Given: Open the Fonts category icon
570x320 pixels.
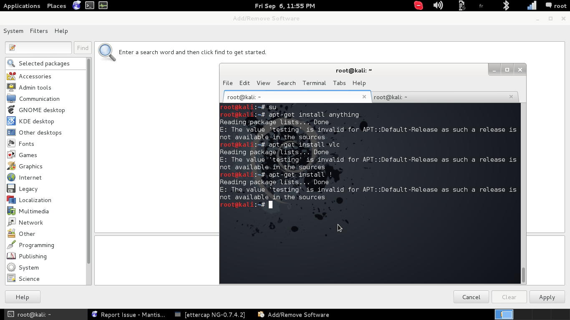Looking at the screenshot, I should (x=11, y=144).
